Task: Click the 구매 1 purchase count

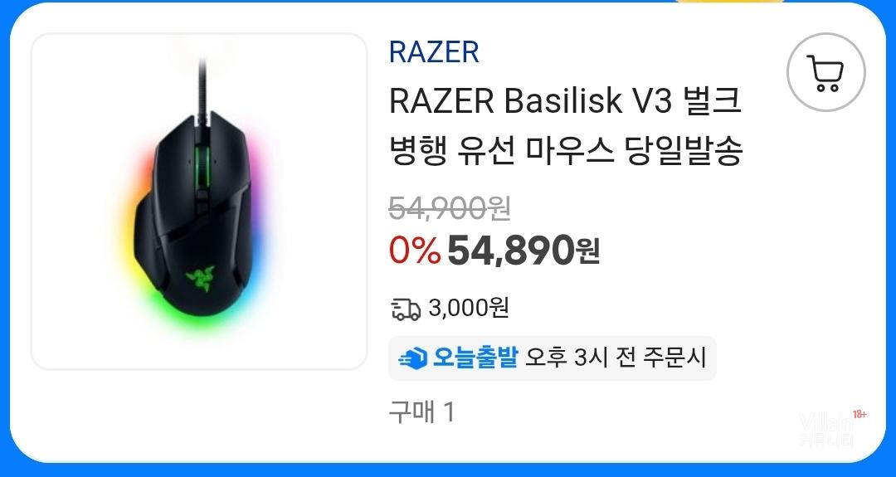Action: click(x=421, y=411)
